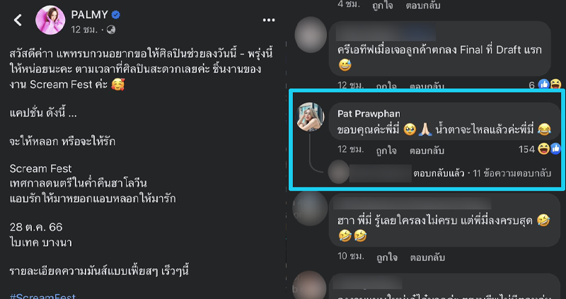
Task: Click ตอบกลับ under the 10 ชม. comment
Action: (427, 257)
